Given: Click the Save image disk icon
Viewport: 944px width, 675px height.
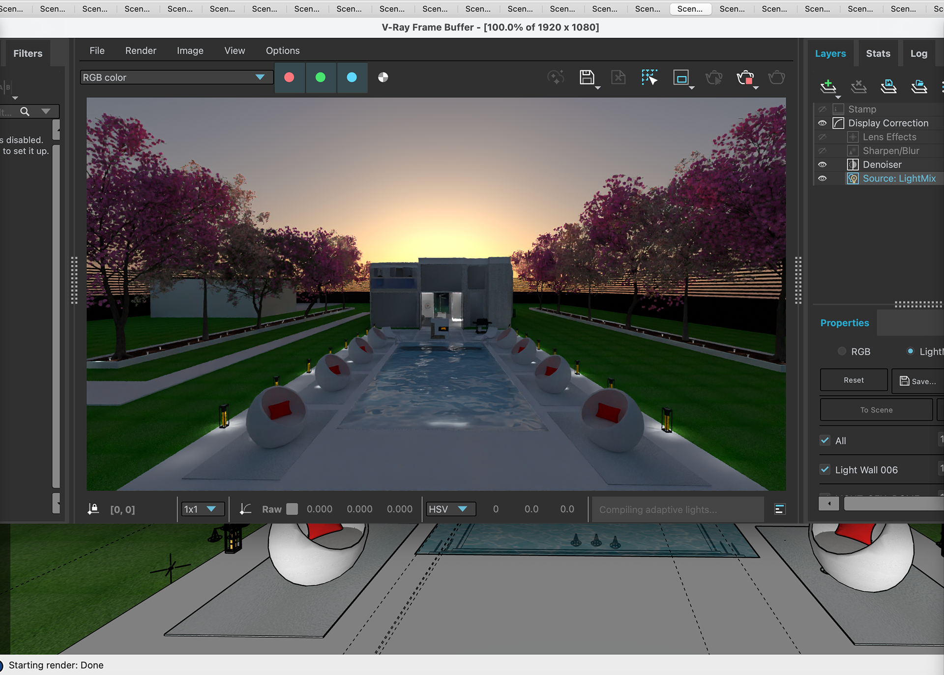Looking at the screenshot, I should click(587, 78).
